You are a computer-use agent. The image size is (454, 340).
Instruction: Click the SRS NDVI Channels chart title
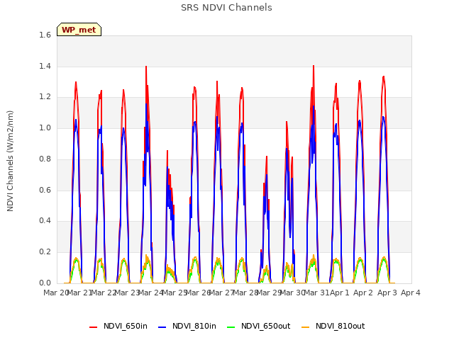(x=226, y=8)
